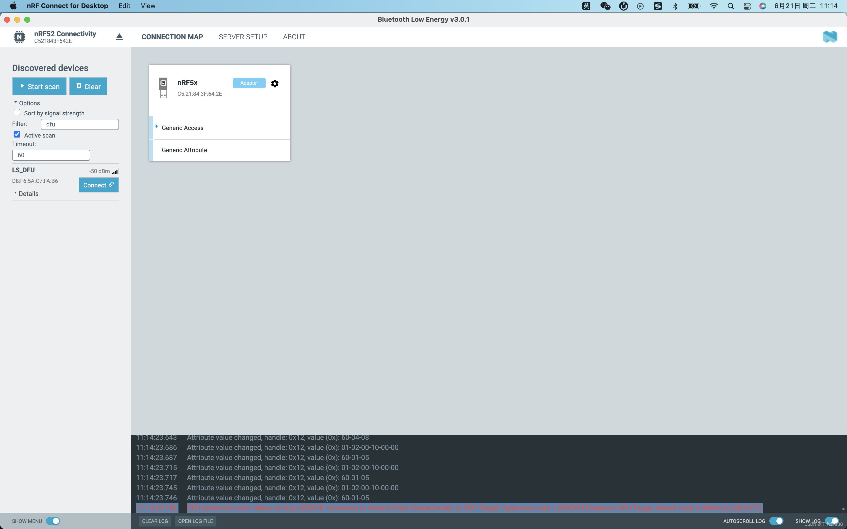This screenshot has width=847, height=529.
Task: Click the date and time in menu bar
Action: pos(806,6)
